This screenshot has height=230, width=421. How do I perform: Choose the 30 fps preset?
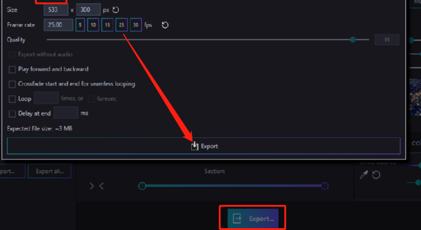coord(136,25)
